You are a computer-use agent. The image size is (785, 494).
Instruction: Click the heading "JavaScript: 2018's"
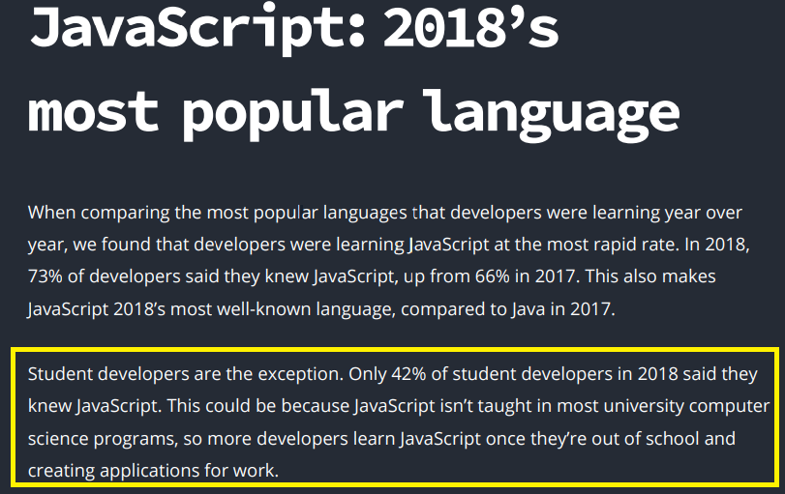point(294,28)
